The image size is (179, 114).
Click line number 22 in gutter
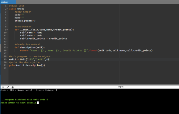click(5, 68)
